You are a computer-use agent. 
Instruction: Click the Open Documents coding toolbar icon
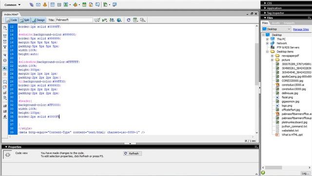5,28
